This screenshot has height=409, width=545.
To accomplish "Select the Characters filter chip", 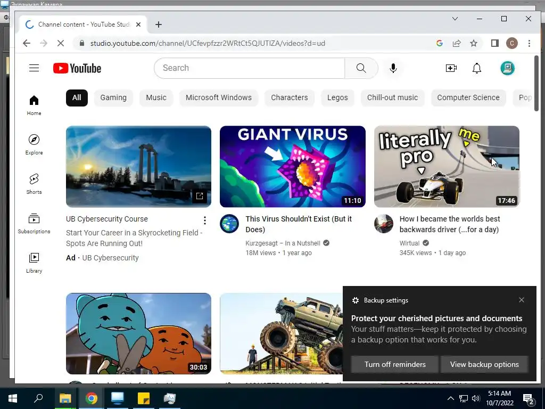I will [x=289, y=98].
